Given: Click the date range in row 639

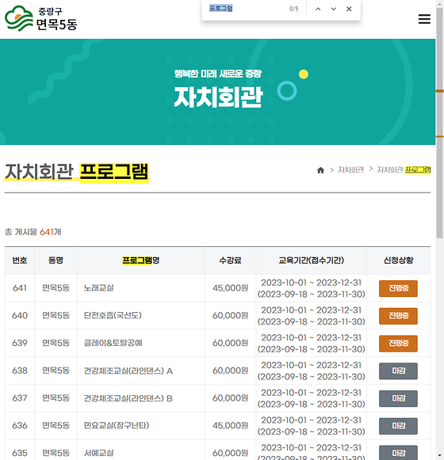Looking at the screenshot, I should (311, 344).
